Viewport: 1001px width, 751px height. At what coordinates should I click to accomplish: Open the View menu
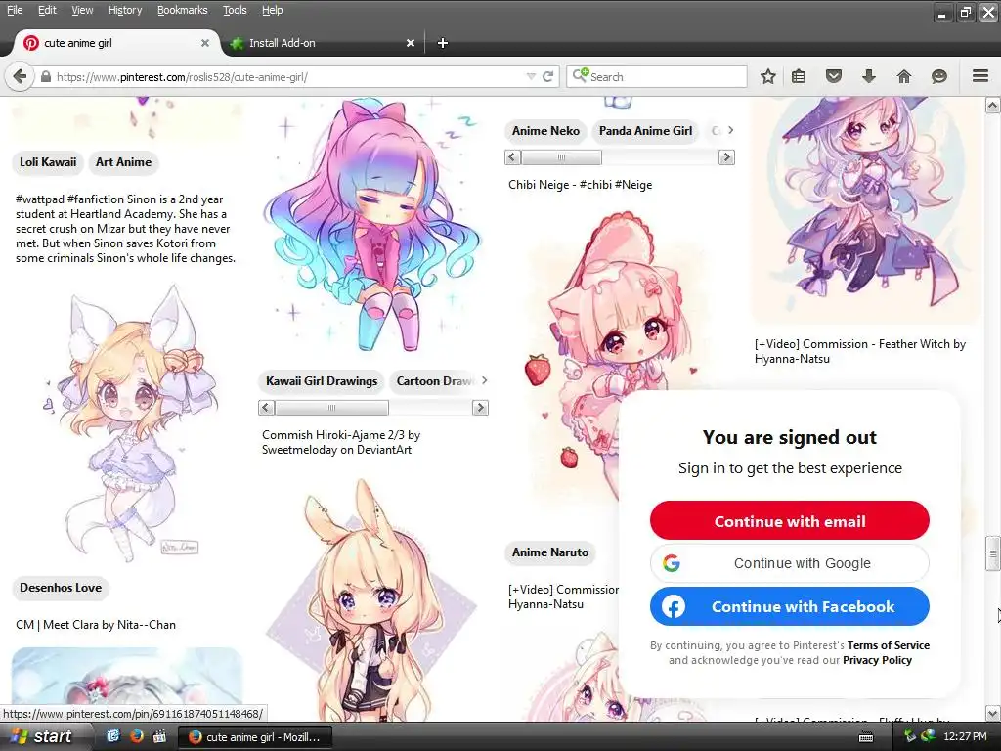[x=82, y=10]
